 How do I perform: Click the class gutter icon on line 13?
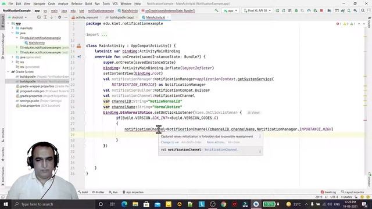point(79,46)
